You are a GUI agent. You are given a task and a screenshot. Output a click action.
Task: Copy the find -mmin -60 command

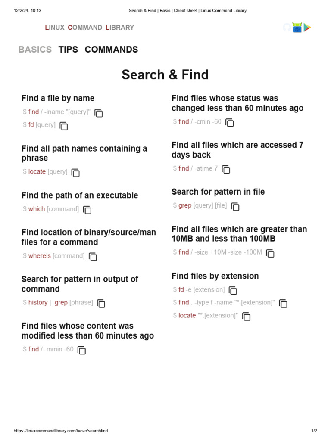pyautogui.click(x=81, y=350)
